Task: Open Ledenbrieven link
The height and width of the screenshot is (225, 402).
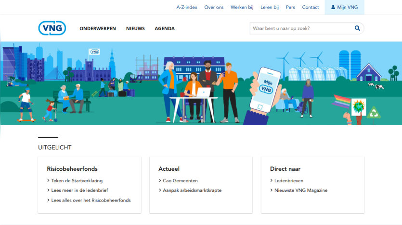Action: point(289,180)
